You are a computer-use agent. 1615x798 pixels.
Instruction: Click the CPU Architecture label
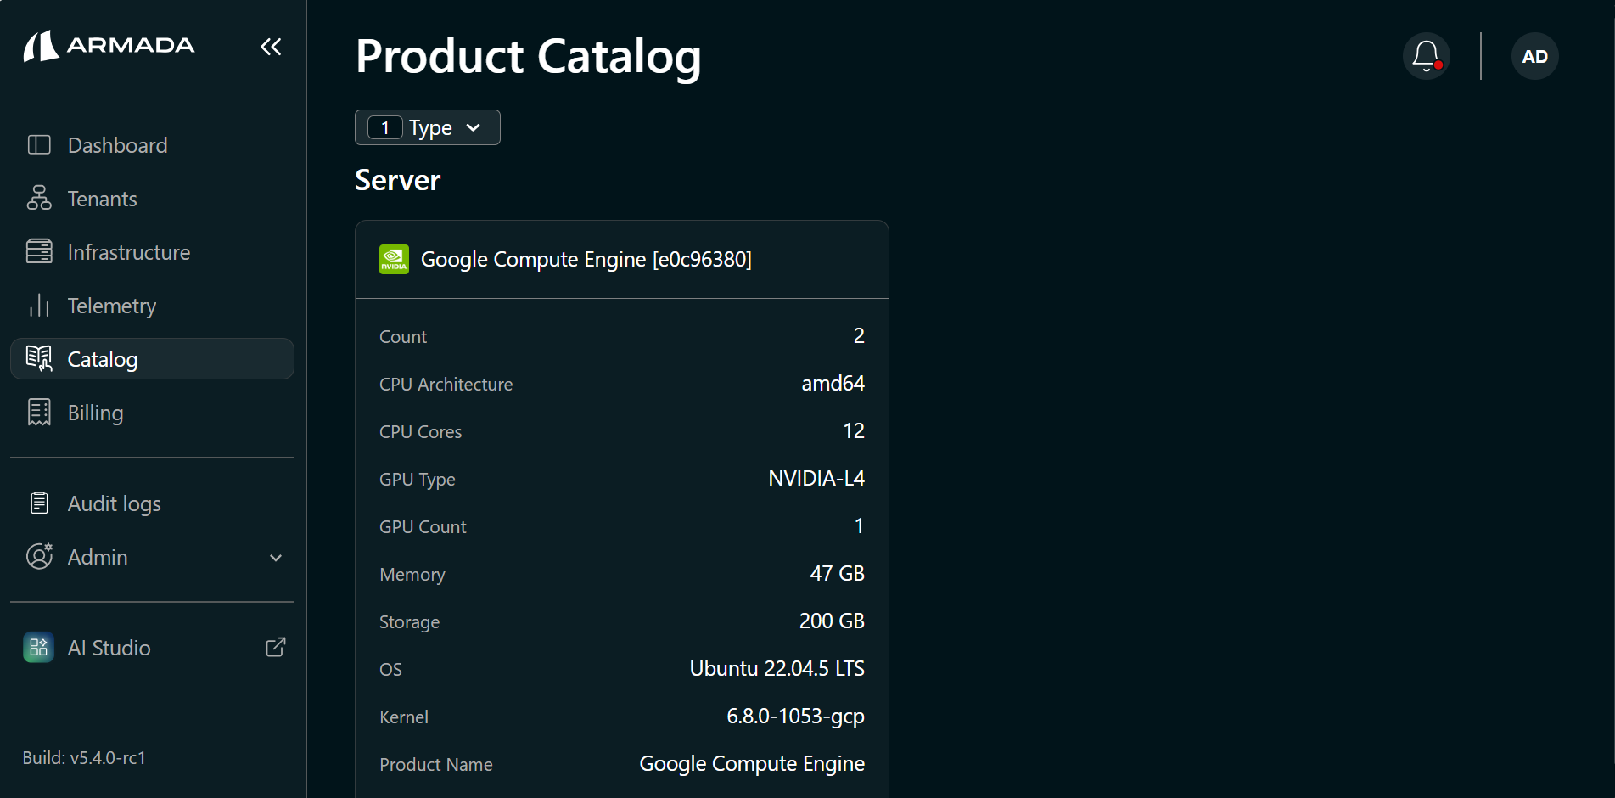click(446, 384)
